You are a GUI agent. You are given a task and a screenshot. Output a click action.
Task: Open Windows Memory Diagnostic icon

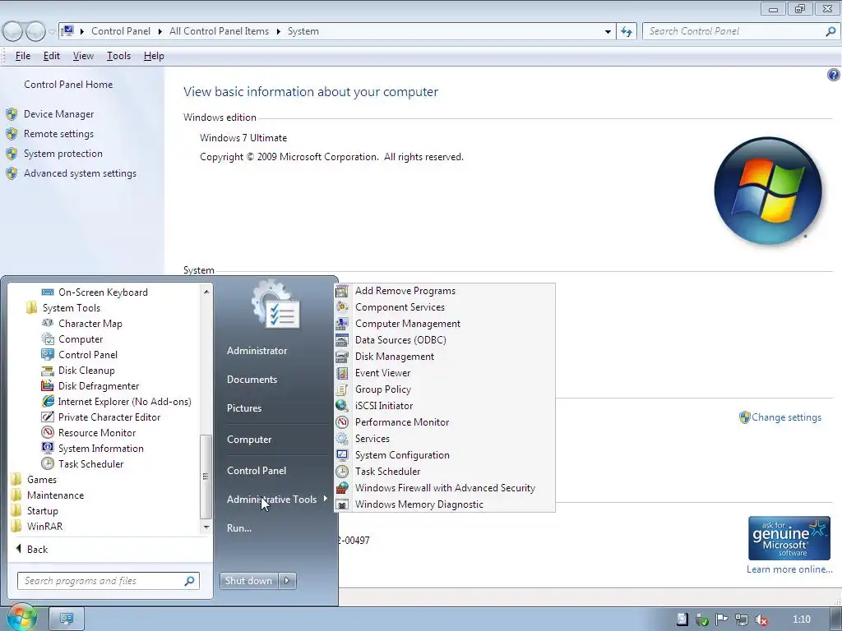(x=342, y=504)
